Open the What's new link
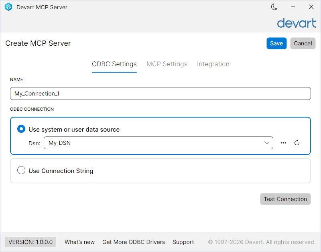 [x=79, y=242]
